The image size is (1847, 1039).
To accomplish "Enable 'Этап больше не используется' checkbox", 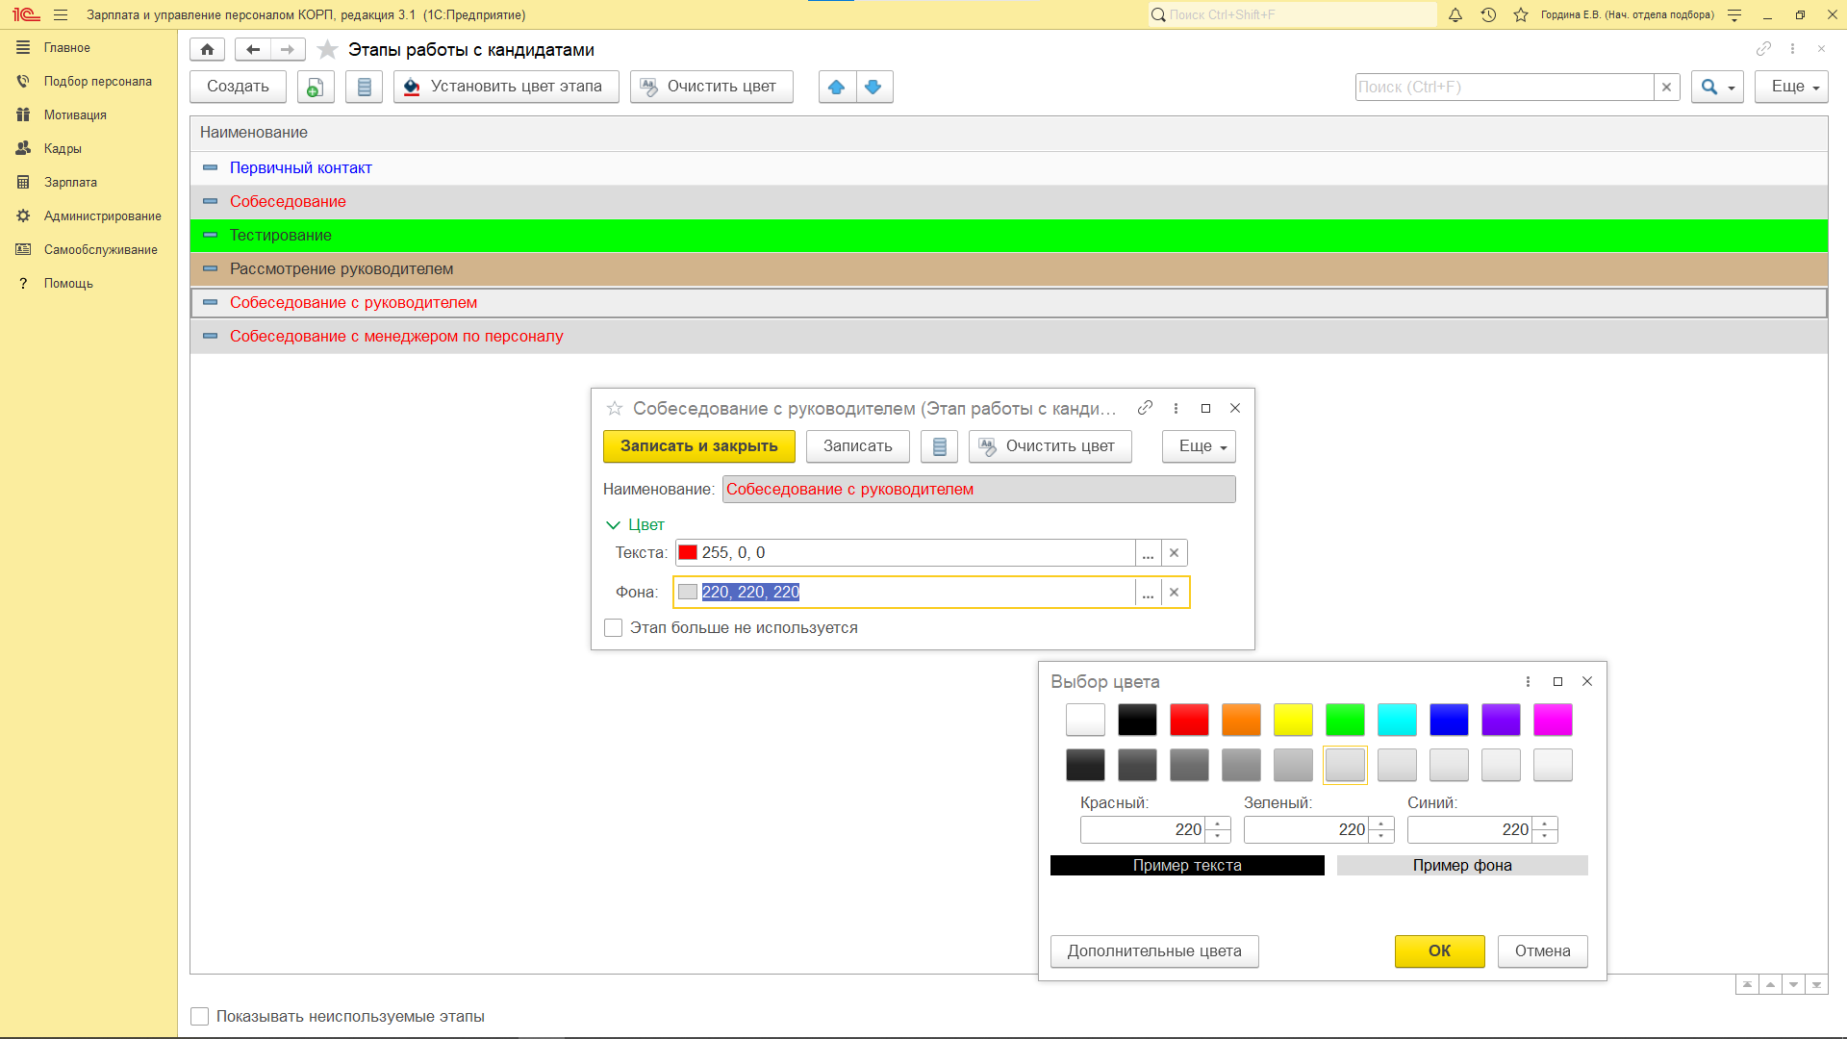I will [x=613, y=628].
